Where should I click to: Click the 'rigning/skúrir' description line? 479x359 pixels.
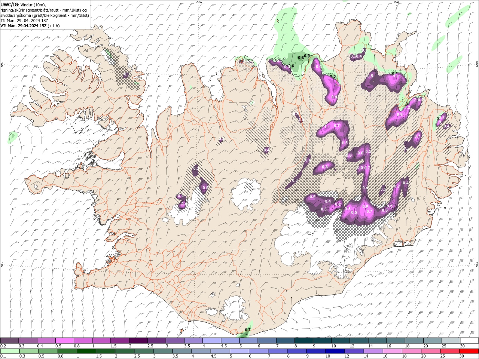44,10
